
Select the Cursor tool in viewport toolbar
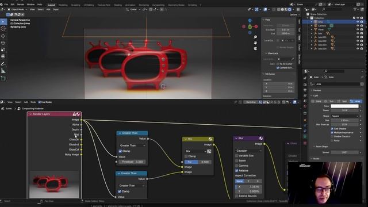tap(3, 28)
